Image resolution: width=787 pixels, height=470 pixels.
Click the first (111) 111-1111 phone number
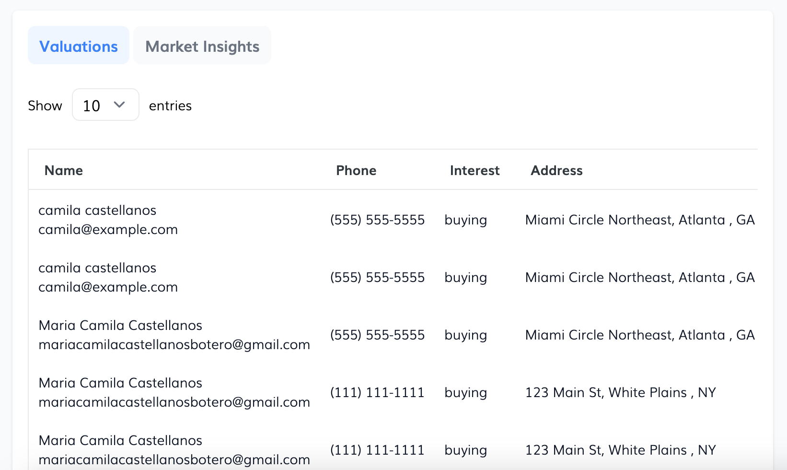click(x=377, y=392)
